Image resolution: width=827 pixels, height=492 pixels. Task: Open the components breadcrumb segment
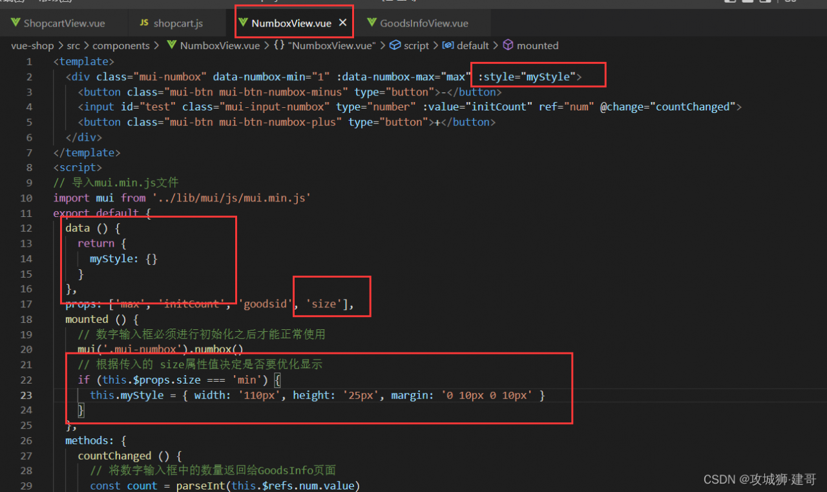(121, 46)
